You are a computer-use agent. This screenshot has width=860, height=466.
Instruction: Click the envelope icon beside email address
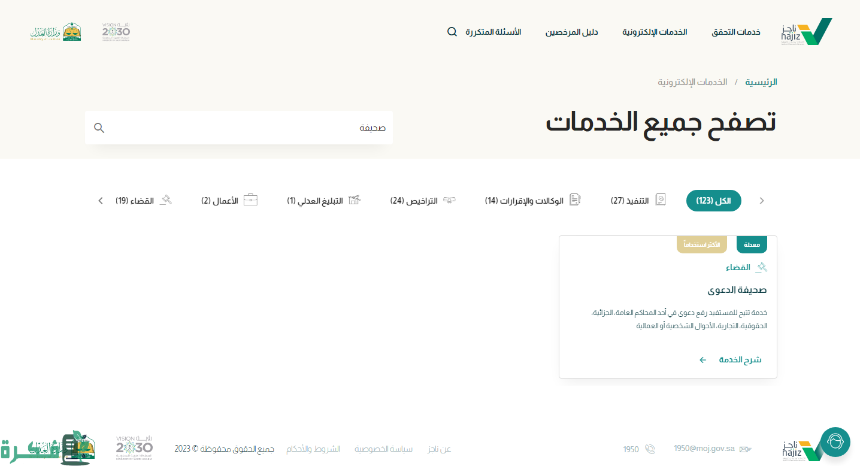click(745, 449)
